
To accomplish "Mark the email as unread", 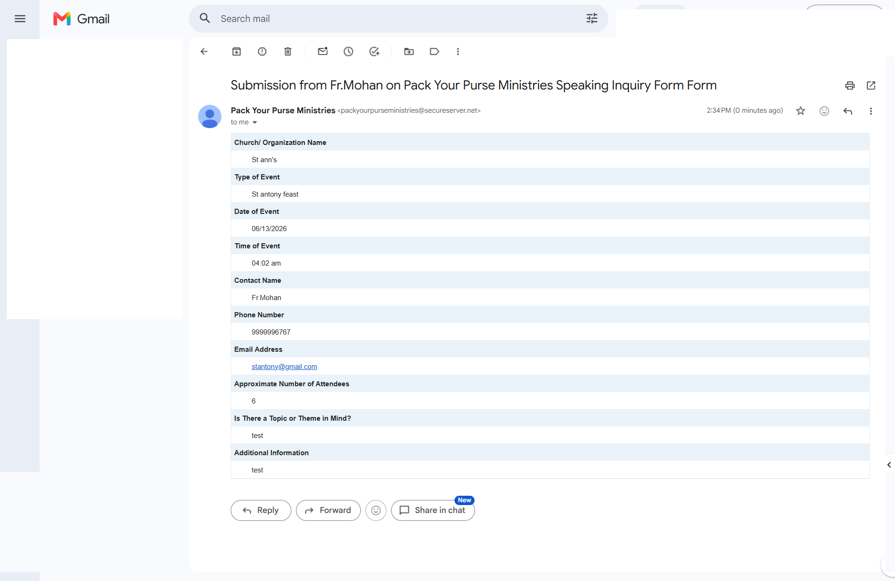I will [323, 51].
